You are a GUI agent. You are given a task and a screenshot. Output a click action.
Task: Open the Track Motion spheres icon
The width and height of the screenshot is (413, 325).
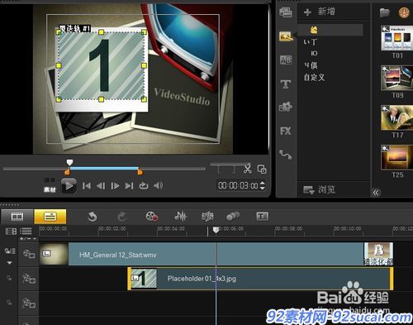click(x=233, y=217)
